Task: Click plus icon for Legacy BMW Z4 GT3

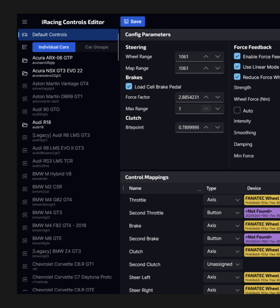Action: click(x=25, y=253)
